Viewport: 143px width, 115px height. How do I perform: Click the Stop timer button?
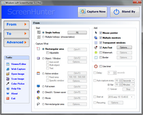coord(128,89)
